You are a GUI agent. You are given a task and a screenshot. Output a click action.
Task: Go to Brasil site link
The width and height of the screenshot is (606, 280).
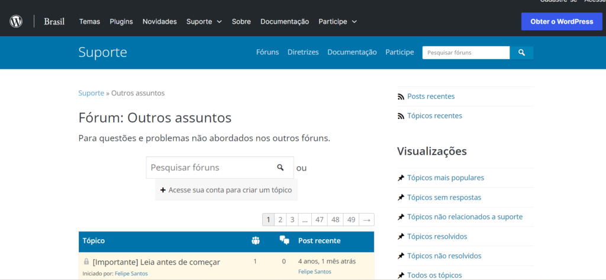[54, 22]
